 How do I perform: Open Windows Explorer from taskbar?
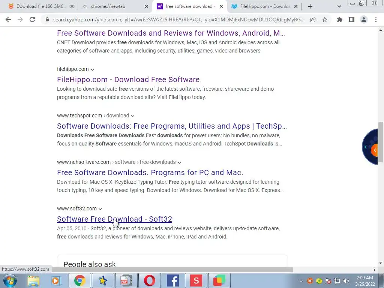[x=33, y=280]
